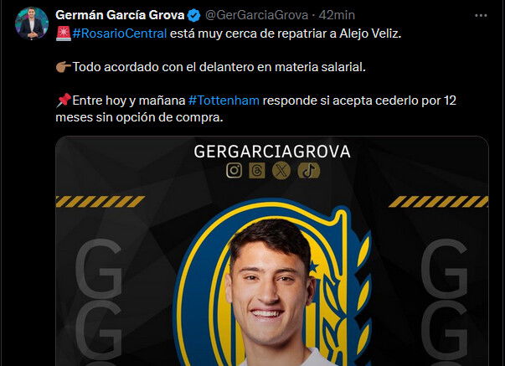Click the blue verified badge icon

tap(194, 15)
